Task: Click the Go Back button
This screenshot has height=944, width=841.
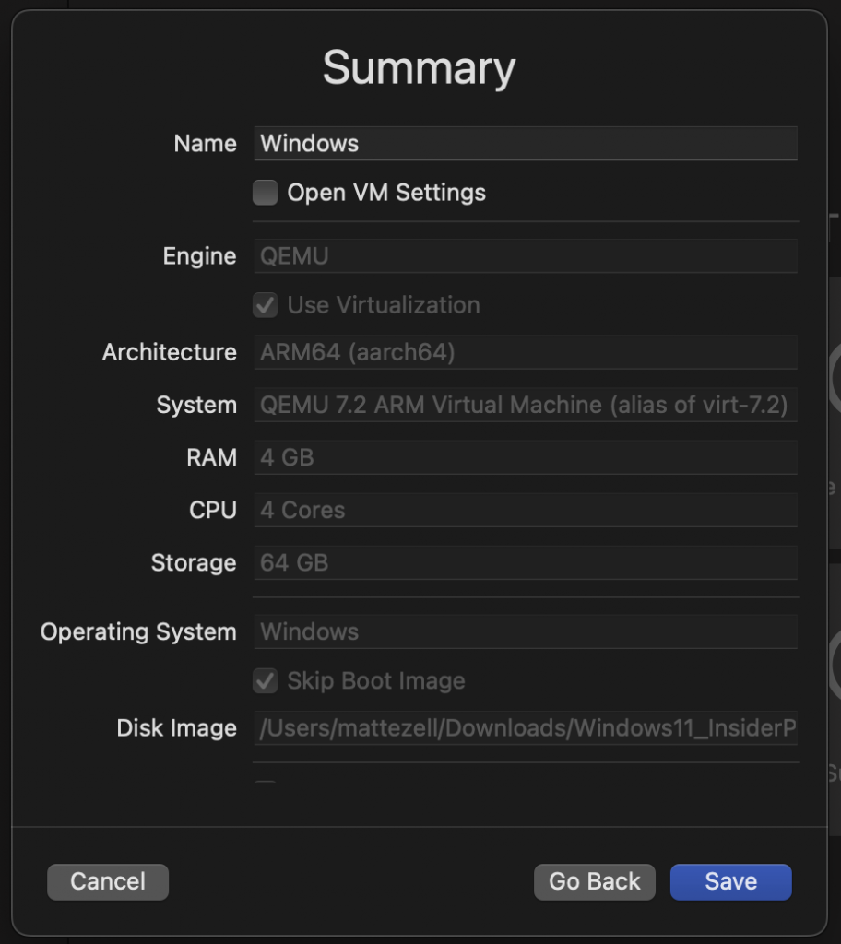Action: [x=594, y=882]
